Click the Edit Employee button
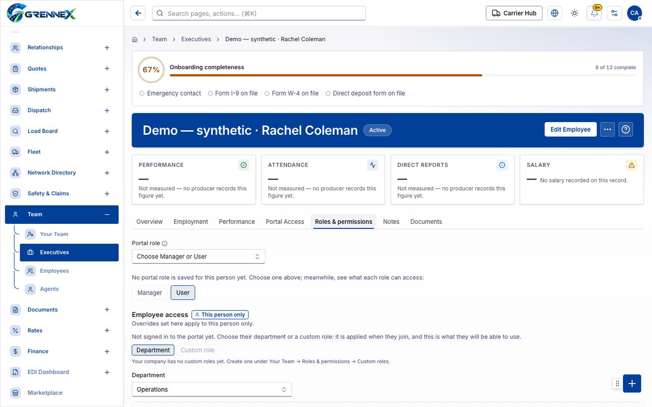 570,130
